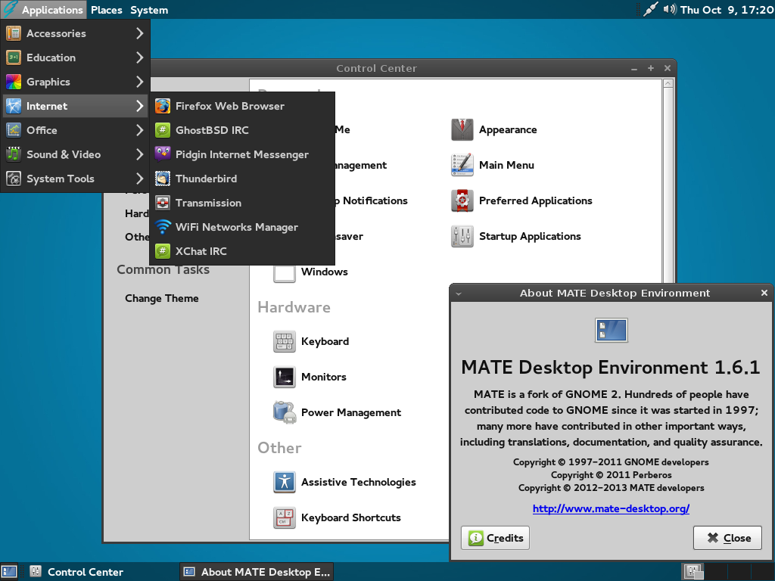Expand the Accessories submenu arrow

(x=140, y=33)
